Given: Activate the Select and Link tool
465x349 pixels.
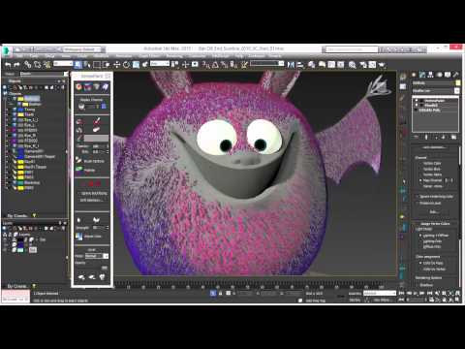Looking at the screenshot, I should tap(28, 65).
